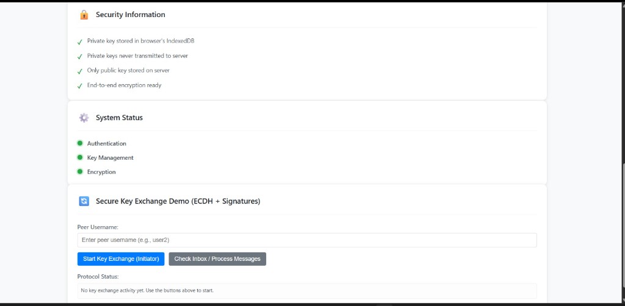The width and height of the screenshot is (625, 306).
Task: Focus the Peer Username input field
Action: click(x=307, y=240)
